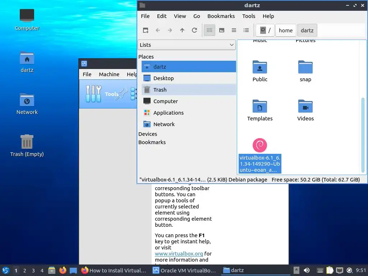Open the Bookmarks menu

[x=221, y=16]
